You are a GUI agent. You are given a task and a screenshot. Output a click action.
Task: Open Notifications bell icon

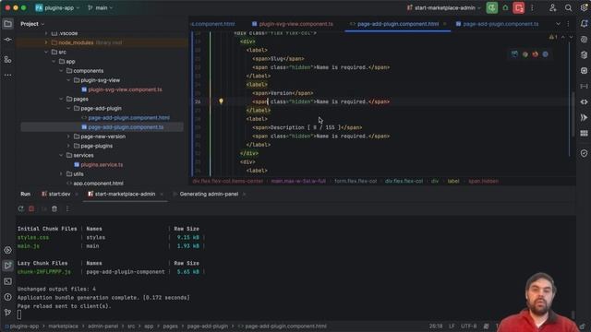[x=584, y=24]
